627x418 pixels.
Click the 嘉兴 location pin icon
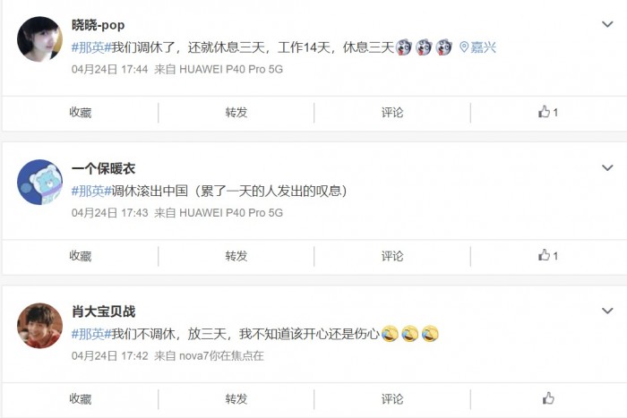pyautogui.click(x=464, y=47)
